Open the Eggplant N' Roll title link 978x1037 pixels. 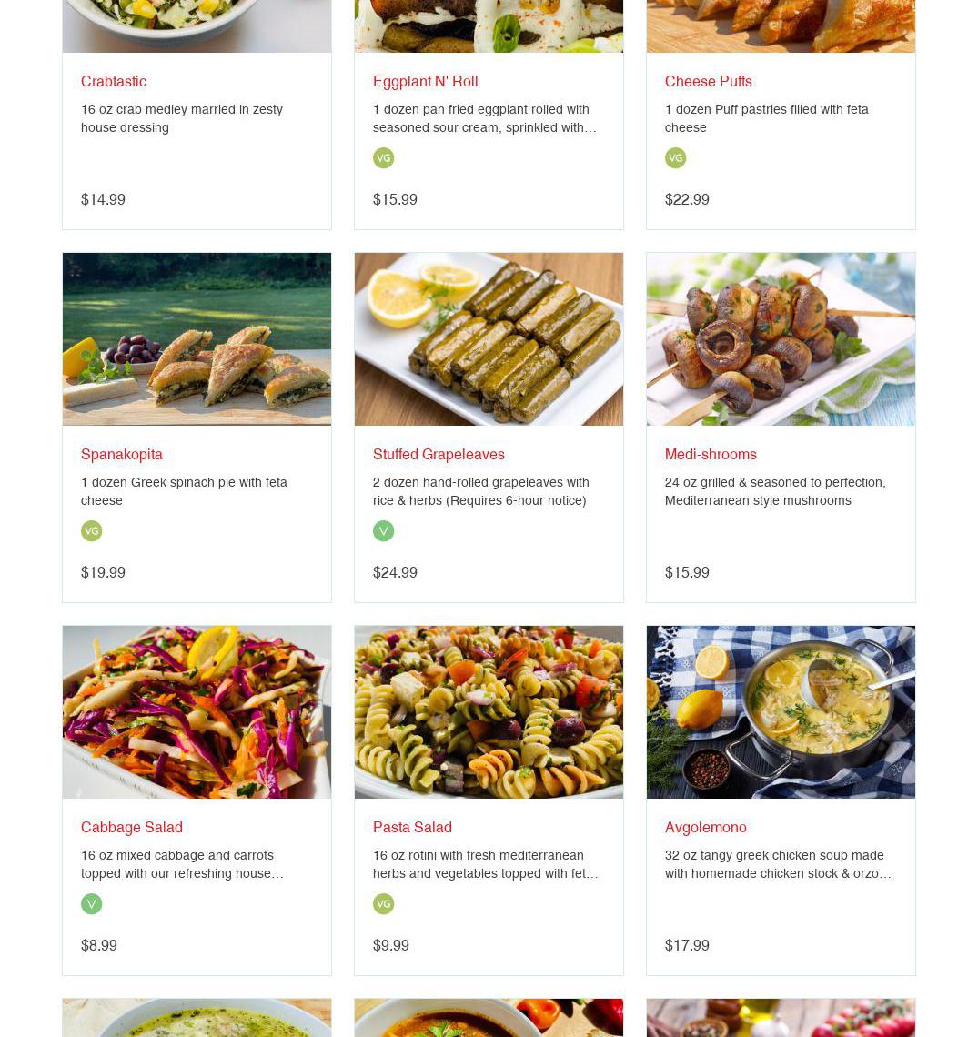coord(425,81)
